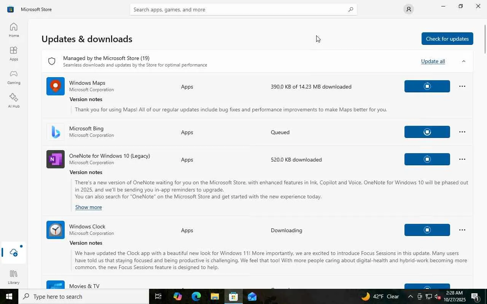Open the user account profile icon
Image resolution: width=487 pixels, height=304 pixels.
coord(409,9)
